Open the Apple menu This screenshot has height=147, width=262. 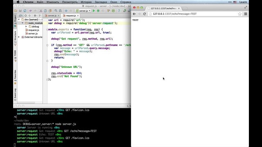coord(18,2)
